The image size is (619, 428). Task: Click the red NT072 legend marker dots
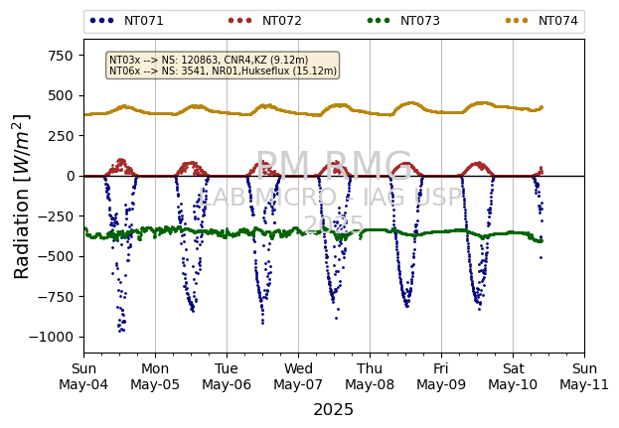pyautogui.click(x=240, y=21)
